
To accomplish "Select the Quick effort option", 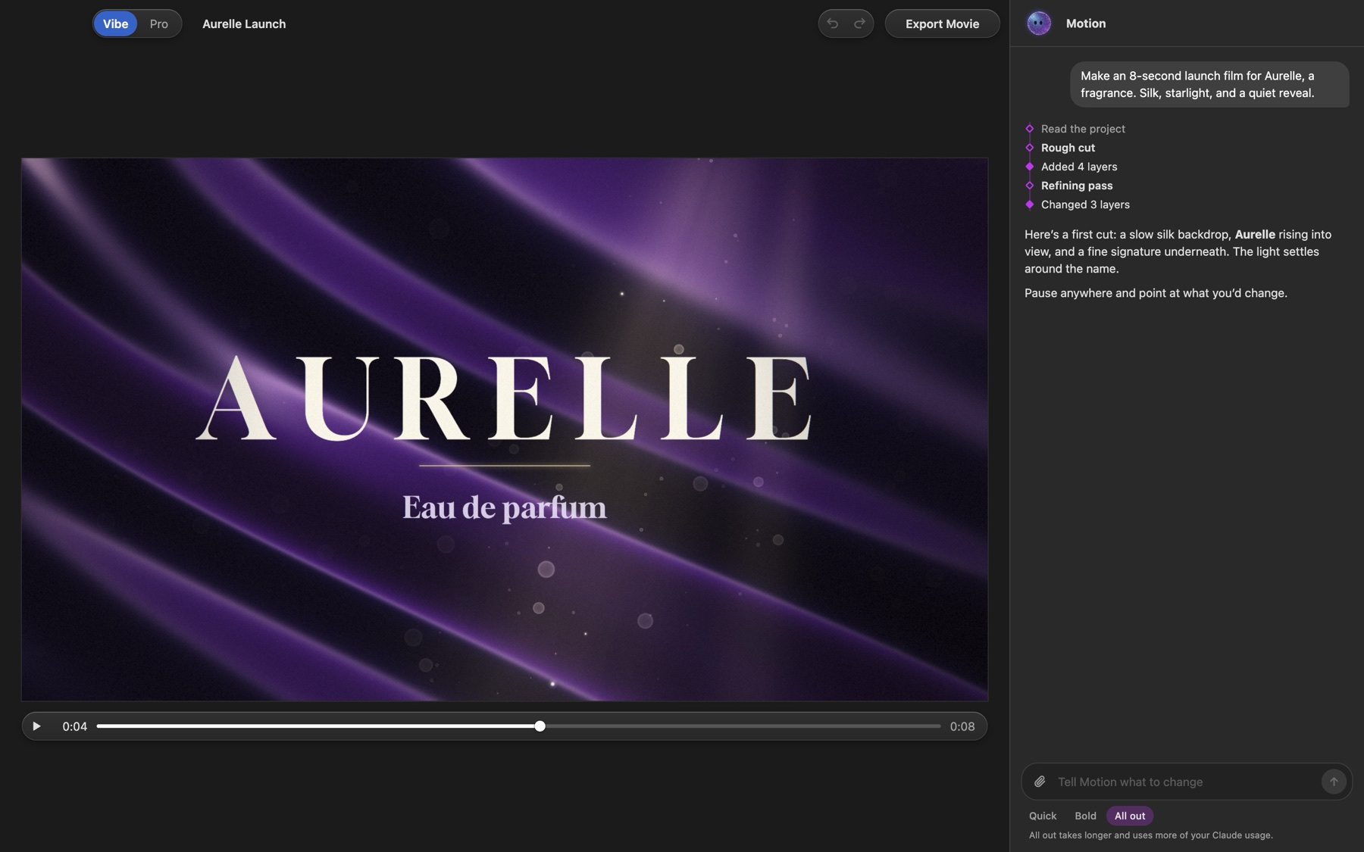I will (x=1042, y=816).
